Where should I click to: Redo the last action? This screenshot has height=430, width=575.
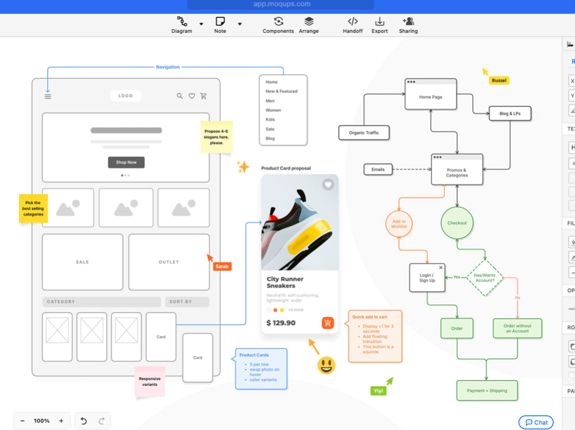pos(102,421)
